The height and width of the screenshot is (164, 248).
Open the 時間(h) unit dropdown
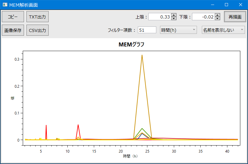point(178,30)
